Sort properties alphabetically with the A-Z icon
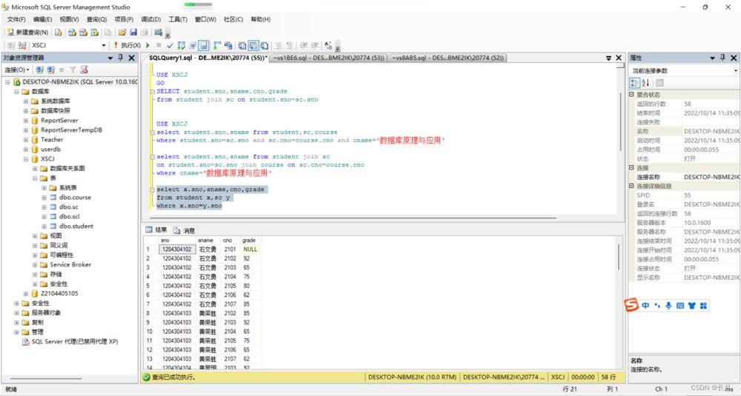741x396 pixels. pos(645,83)
